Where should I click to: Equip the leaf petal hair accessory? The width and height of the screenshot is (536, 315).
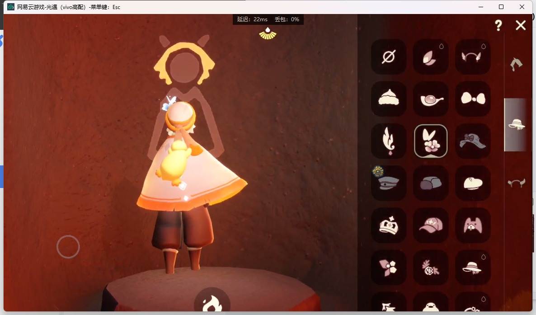point(431,57)
